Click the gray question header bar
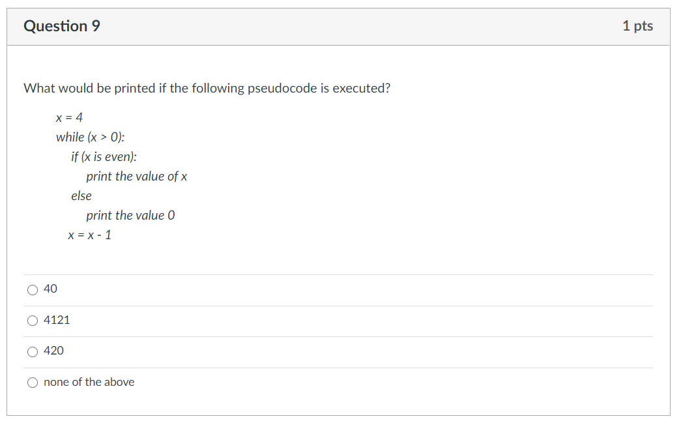 click(338, 27)
